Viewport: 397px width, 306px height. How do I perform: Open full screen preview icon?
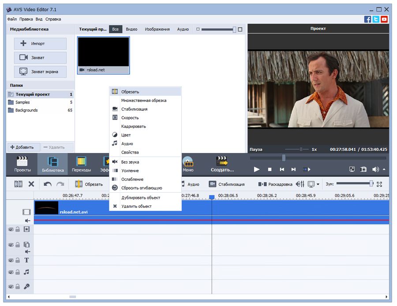[x=352, y=169]
